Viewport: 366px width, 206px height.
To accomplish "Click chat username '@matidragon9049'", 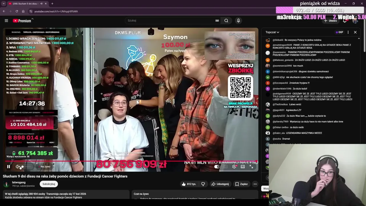I will [282, 45].
